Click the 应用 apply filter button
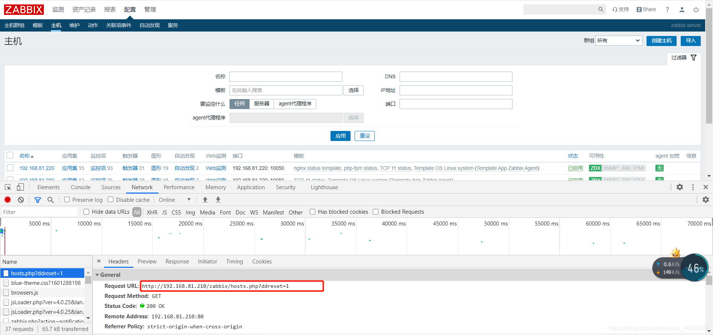The width and height of the screenshot is (713, 335). click(x=341, y=136)
